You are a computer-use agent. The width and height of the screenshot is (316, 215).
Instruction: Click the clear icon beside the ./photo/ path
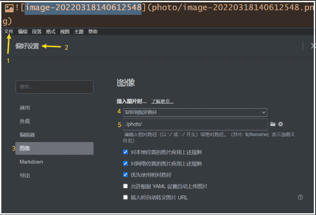coord(280,124)
